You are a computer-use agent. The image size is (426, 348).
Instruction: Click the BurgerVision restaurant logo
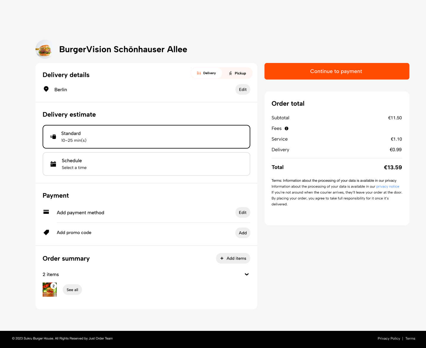tap(45, 49)
